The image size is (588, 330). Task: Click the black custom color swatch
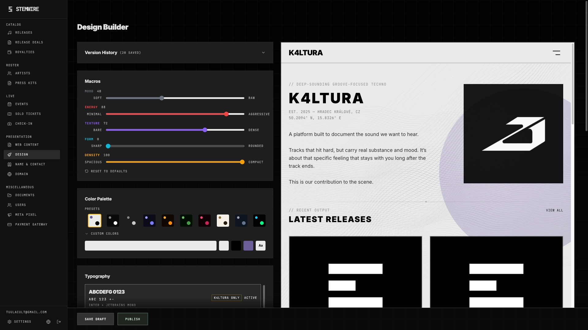236,246
